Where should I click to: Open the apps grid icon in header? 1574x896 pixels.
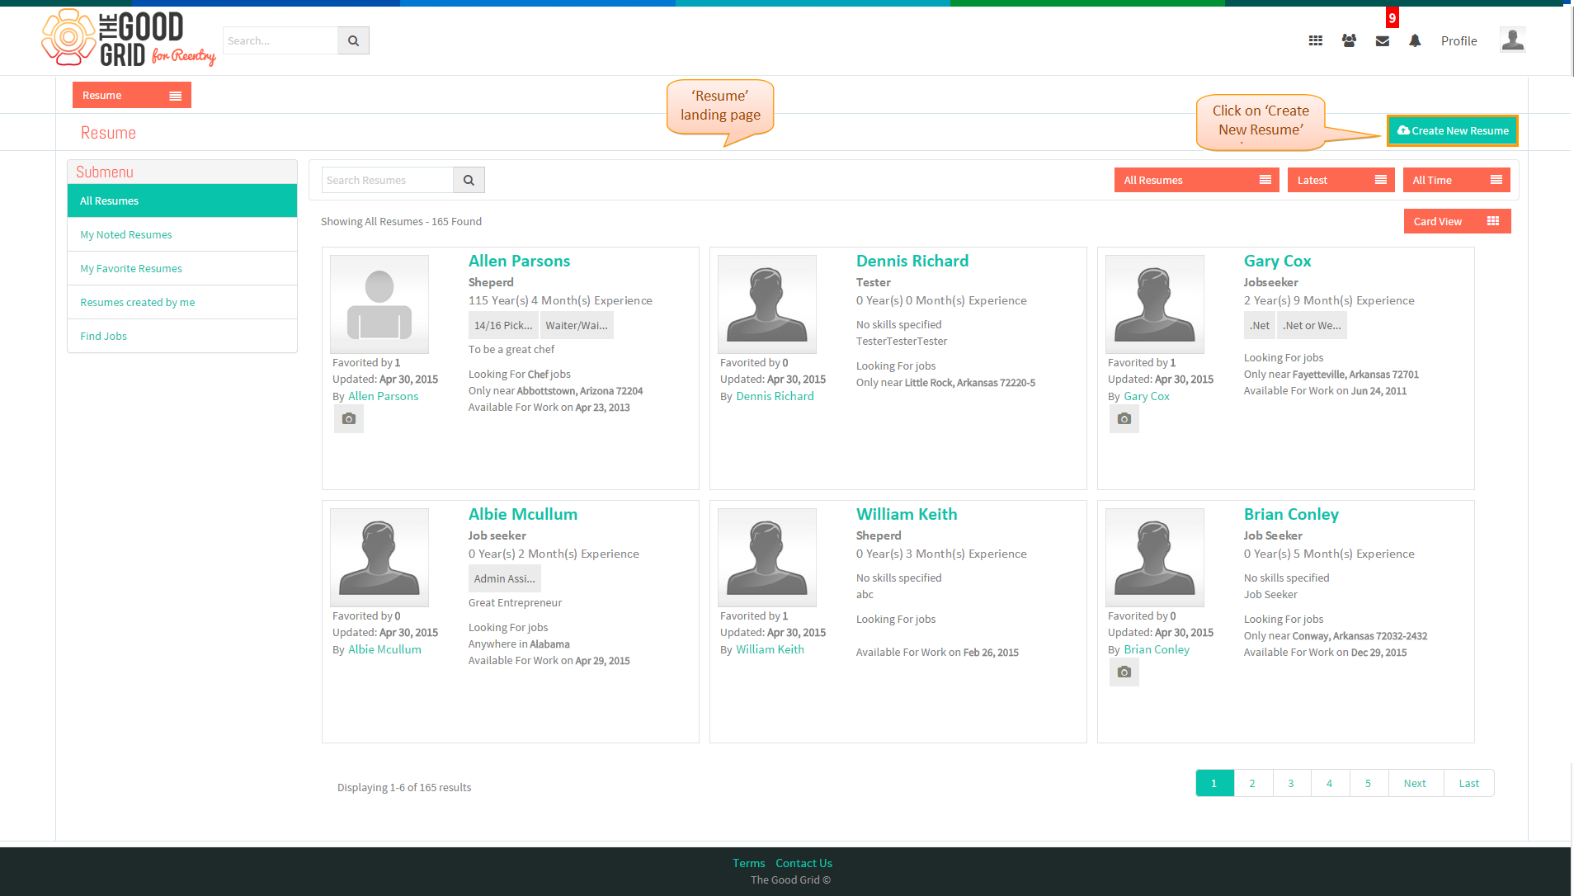1316,40
